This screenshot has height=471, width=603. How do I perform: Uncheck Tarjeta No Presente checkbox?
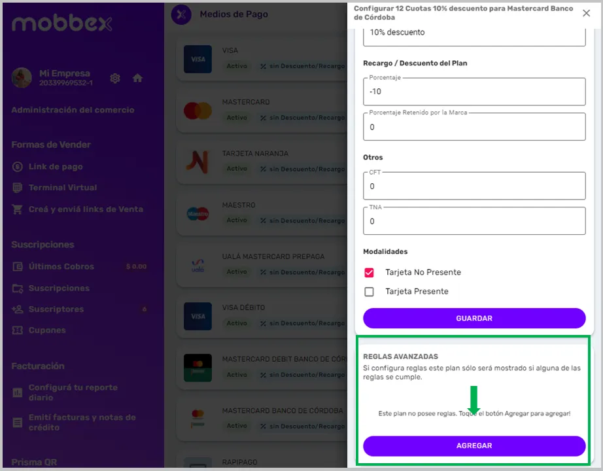tap(369, 272)
